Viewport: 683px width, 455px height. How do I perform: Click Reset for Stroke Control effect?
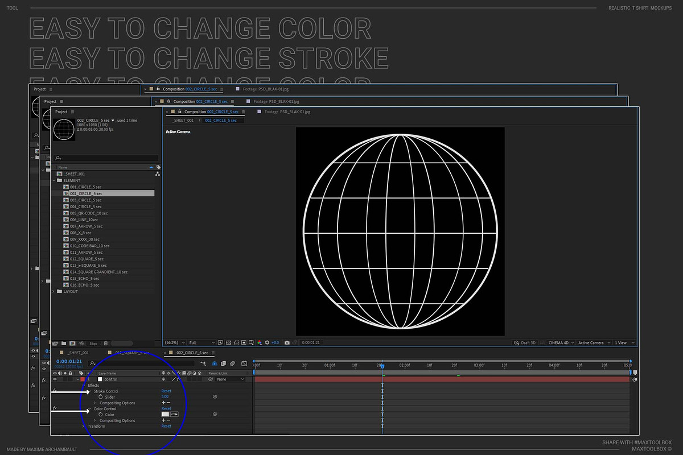pyautogui.click(x=166, y=391)
